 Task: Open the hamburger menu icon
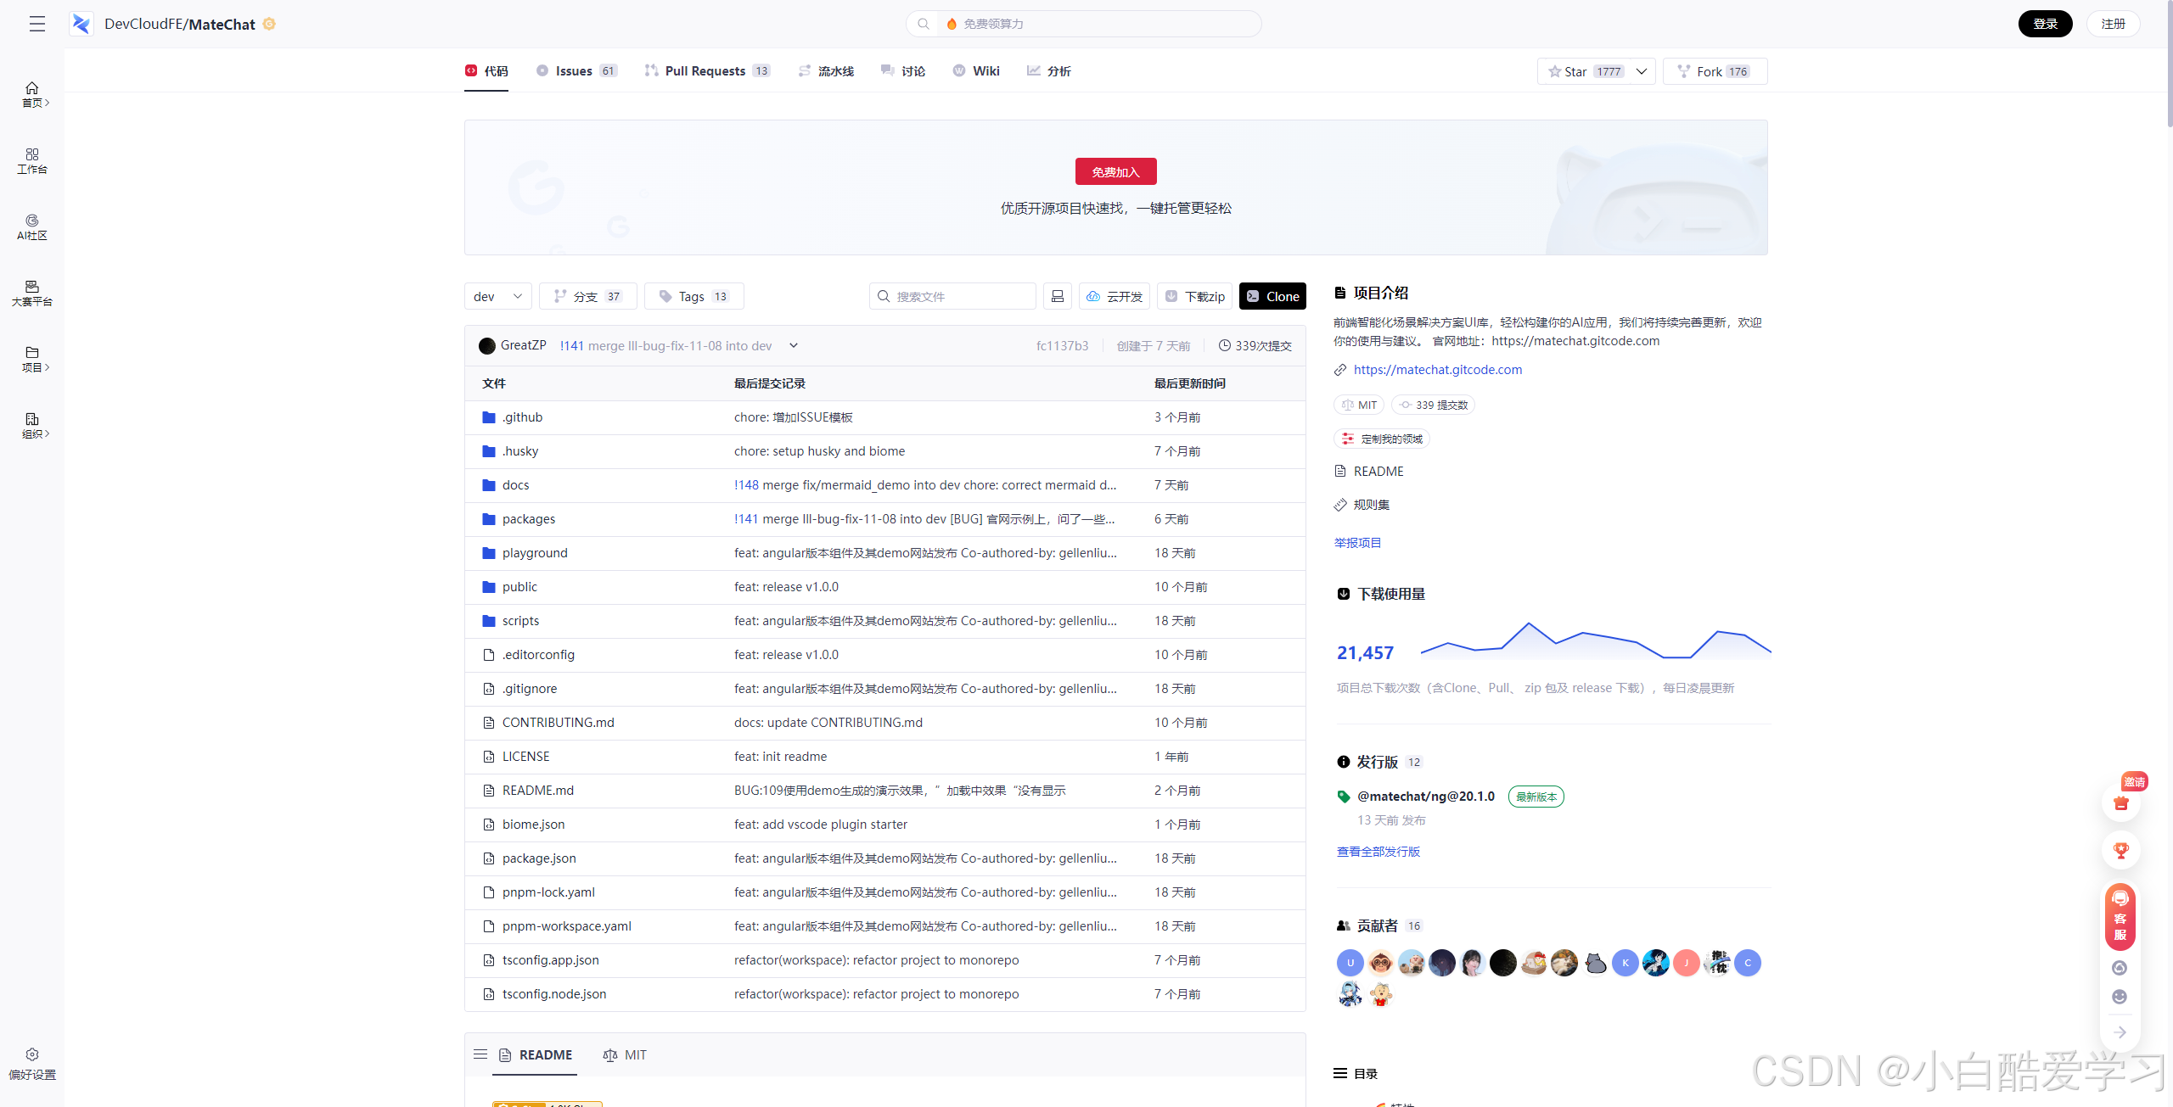point(36,24)
